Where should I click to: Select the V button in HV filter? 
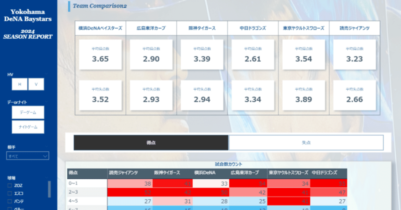point(36,84)
